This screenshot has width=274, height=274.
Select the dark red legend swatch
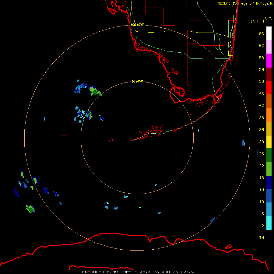[269, 74]
